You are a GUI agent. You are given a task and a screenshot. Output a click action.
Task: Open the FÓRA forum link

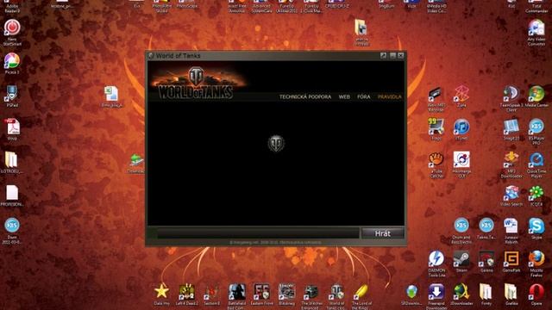tap(364, 96)
